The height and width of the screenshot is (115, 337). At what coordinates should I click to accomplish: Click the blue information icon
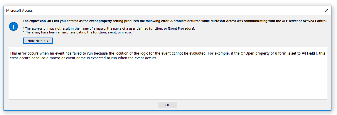pos(13,26)
